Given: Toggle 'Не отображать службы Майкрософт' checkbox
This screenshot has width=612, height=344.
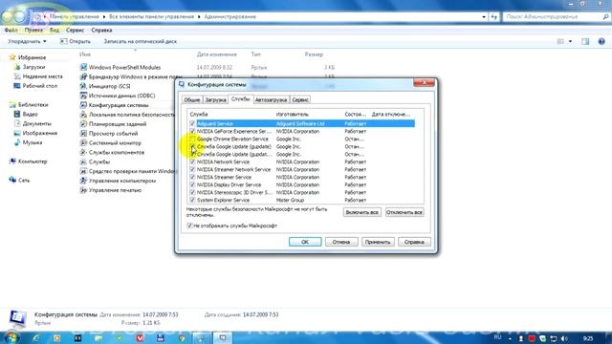Looking at the screenshot, I should (189, 226).
